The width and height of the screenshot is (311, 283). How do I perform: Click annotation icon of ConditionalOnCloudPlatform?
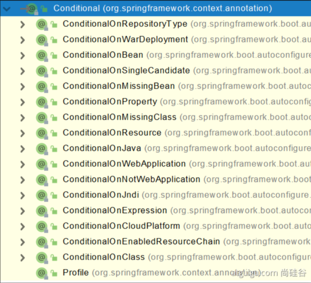coord(42,227)
